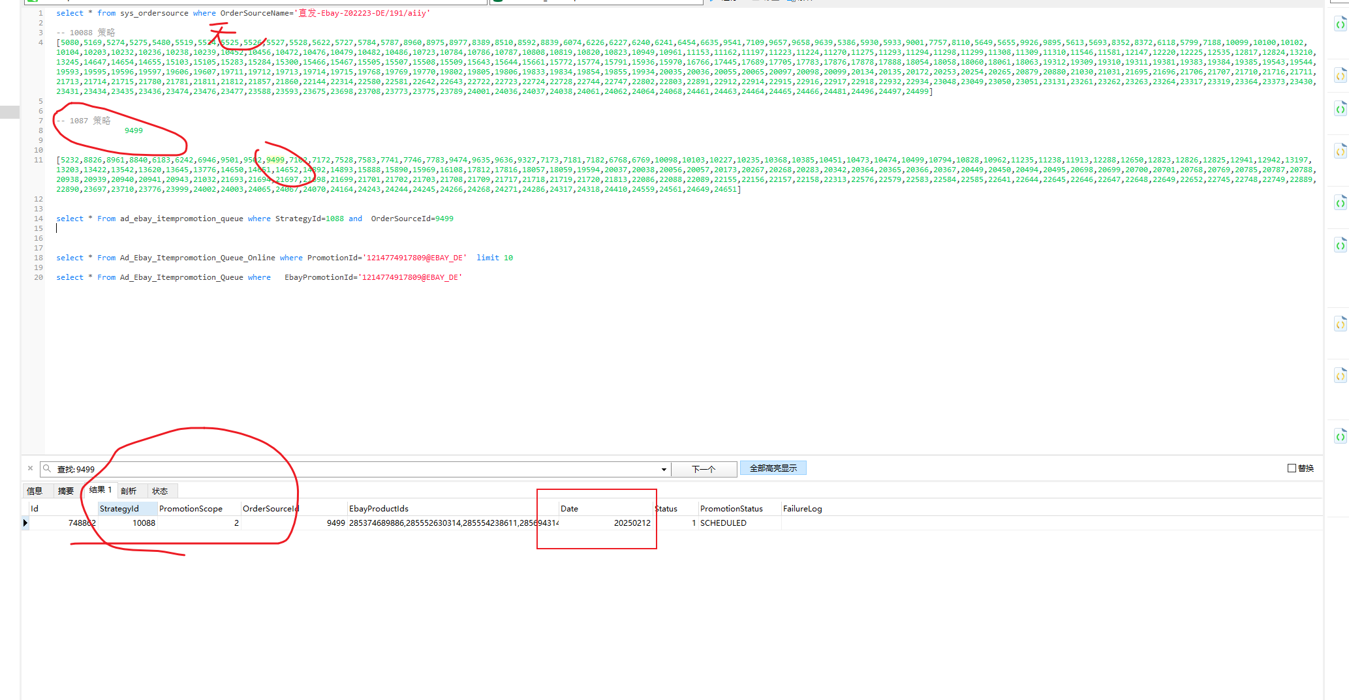Close the find bar with the X
Screen dimensions: 1349x700
[30, 468]
